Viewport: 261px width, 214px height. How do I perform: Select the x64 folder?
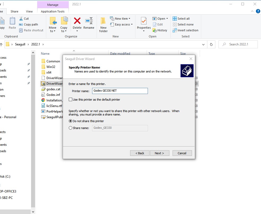[x=46, y=72]
